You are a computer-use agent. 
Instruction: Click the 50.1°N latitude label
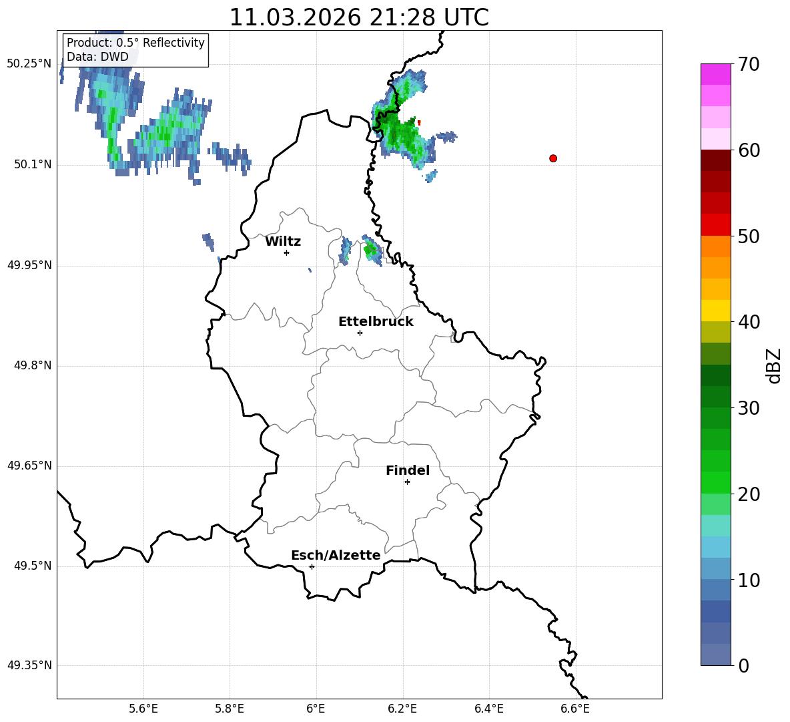(x=33, y=165)
